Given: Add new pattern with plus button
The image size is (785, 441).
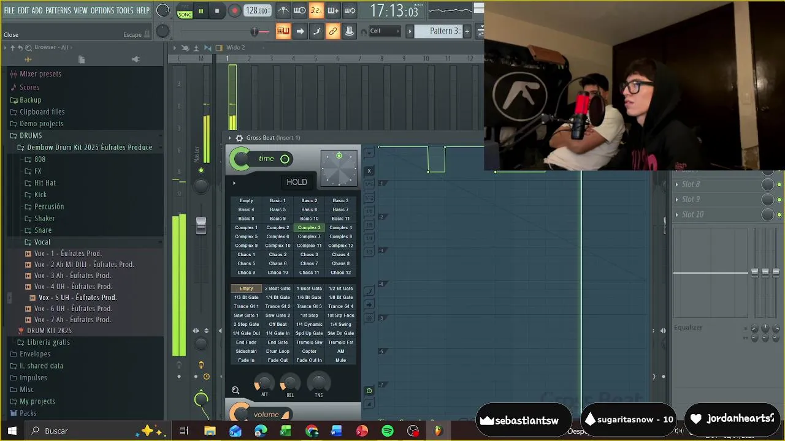Looking at the screenshot, I should (467, 31).
